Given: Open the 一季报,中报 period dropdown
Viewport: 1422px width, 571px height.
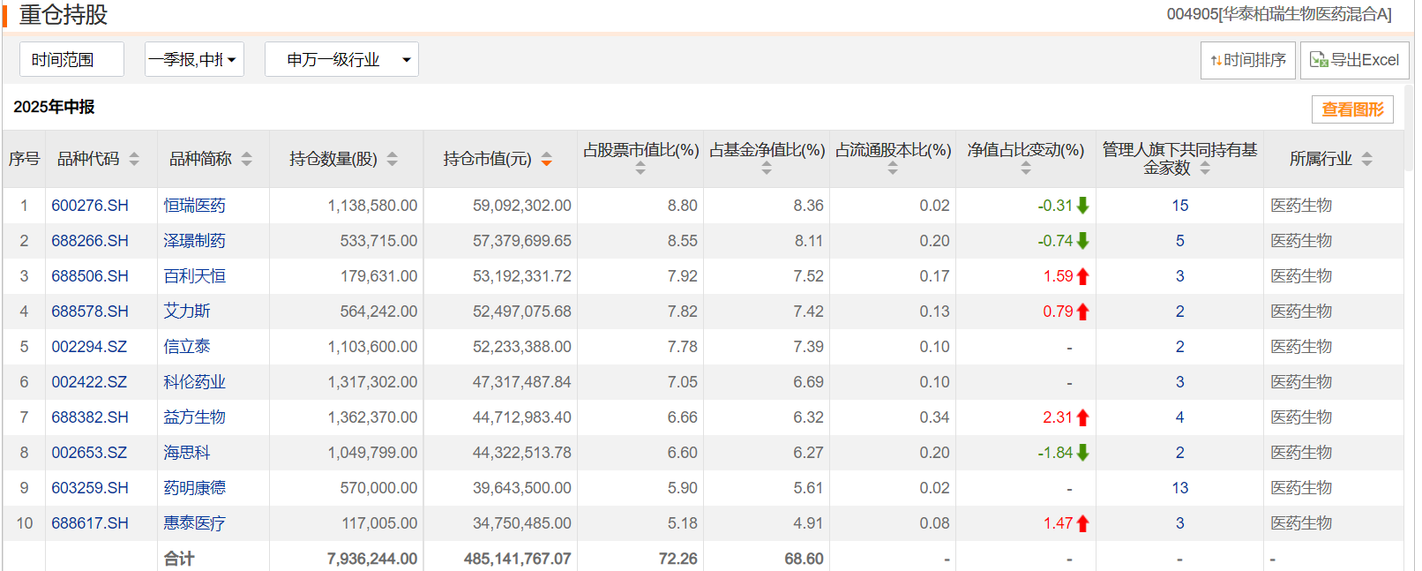Looking at the screenshot, I should coord(194,59).
